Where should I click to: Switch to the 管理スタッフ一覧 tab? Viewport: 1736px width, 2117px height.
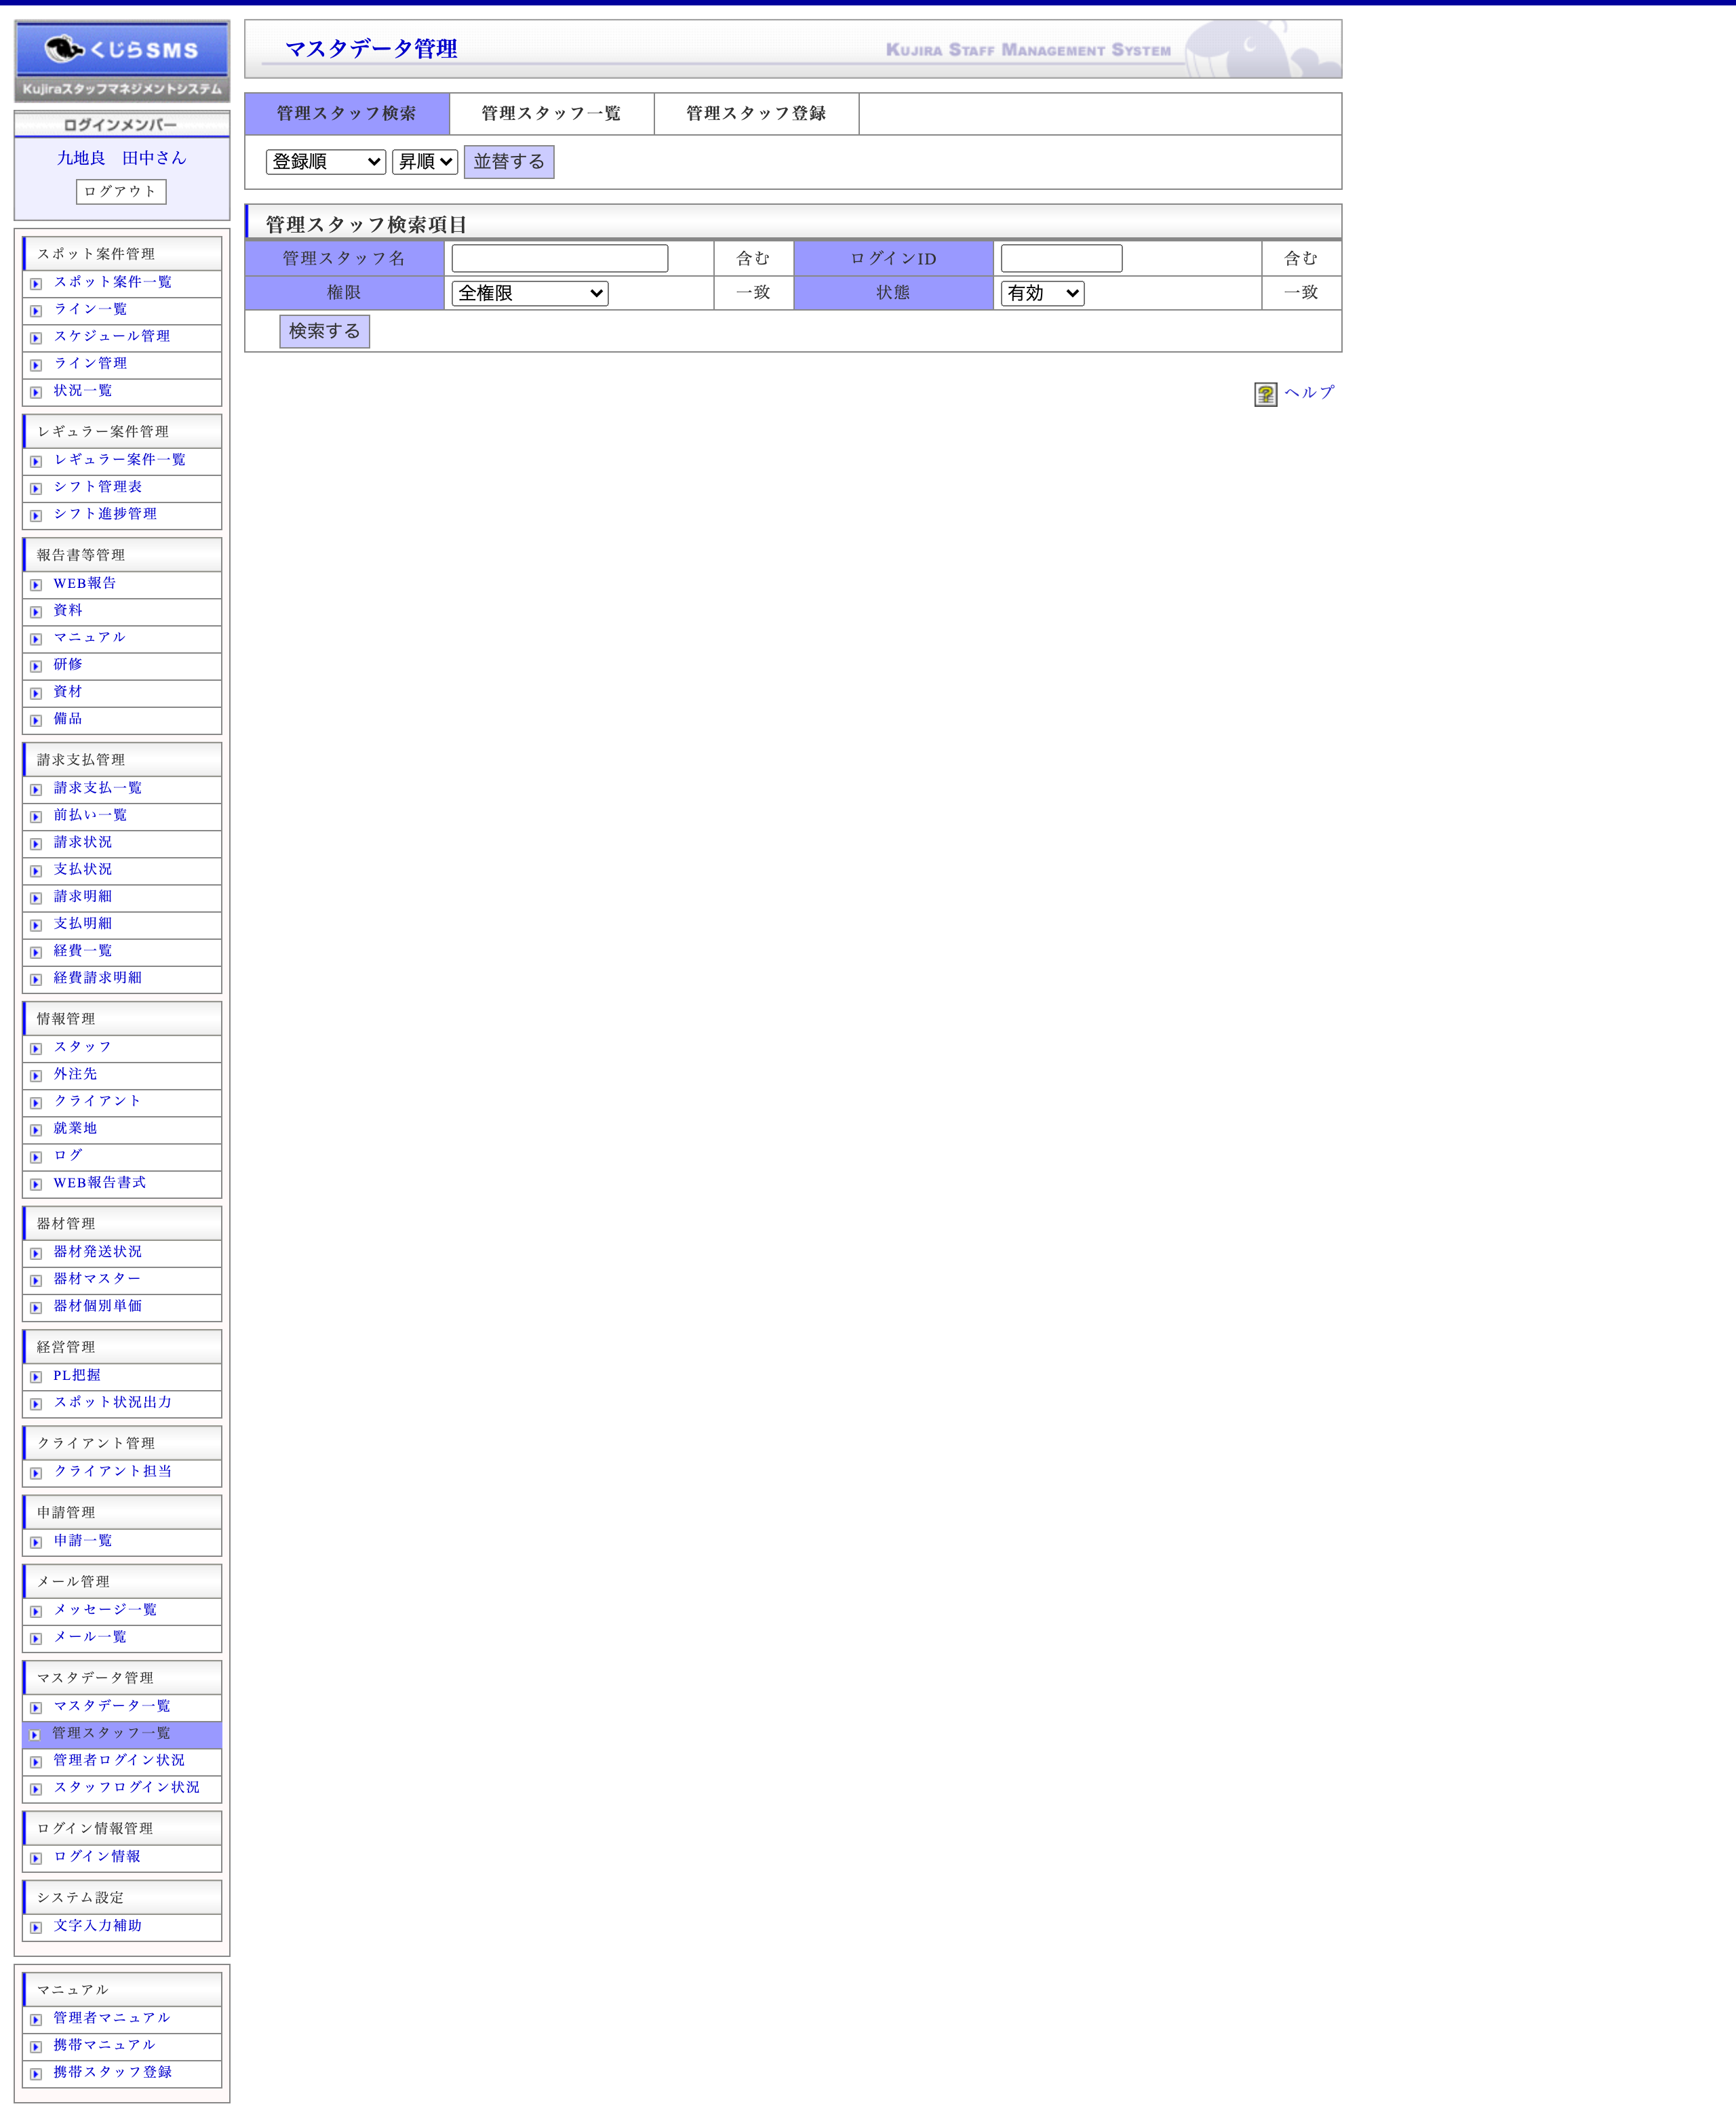click(551, 114)
